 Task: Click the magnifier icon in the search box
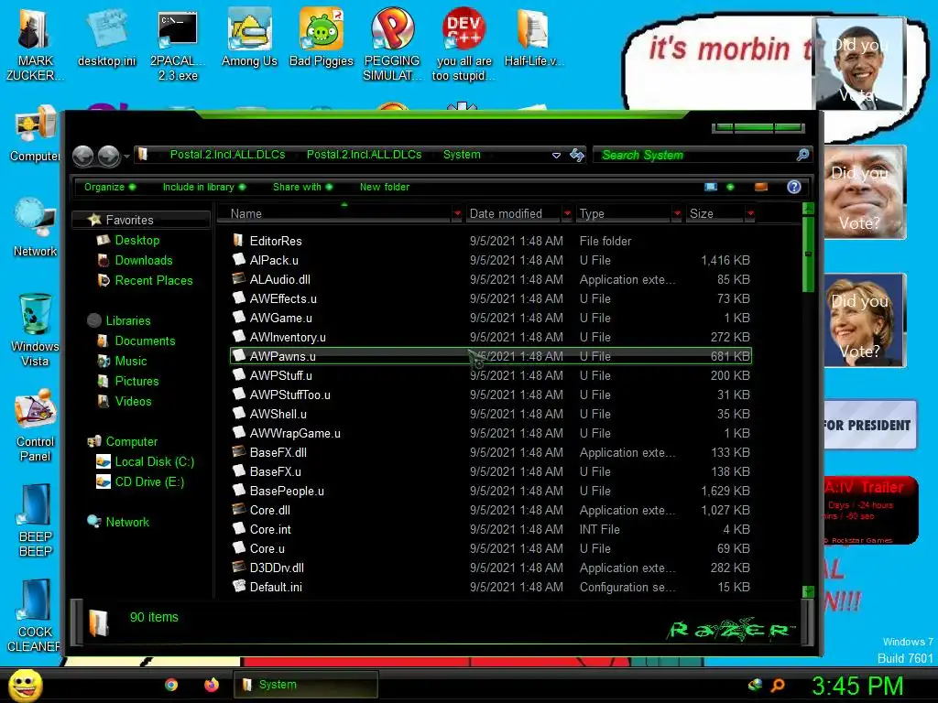click(x=802, y=155)
